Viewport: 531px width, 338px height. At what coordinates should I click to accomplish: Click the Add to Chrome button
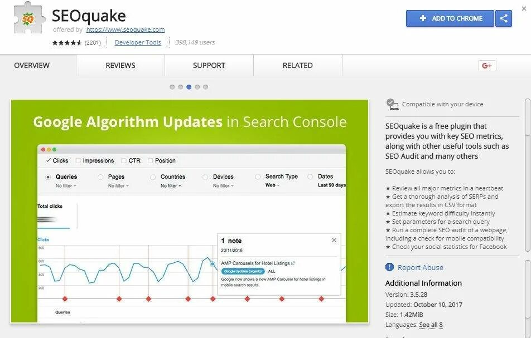coord(450,18)
